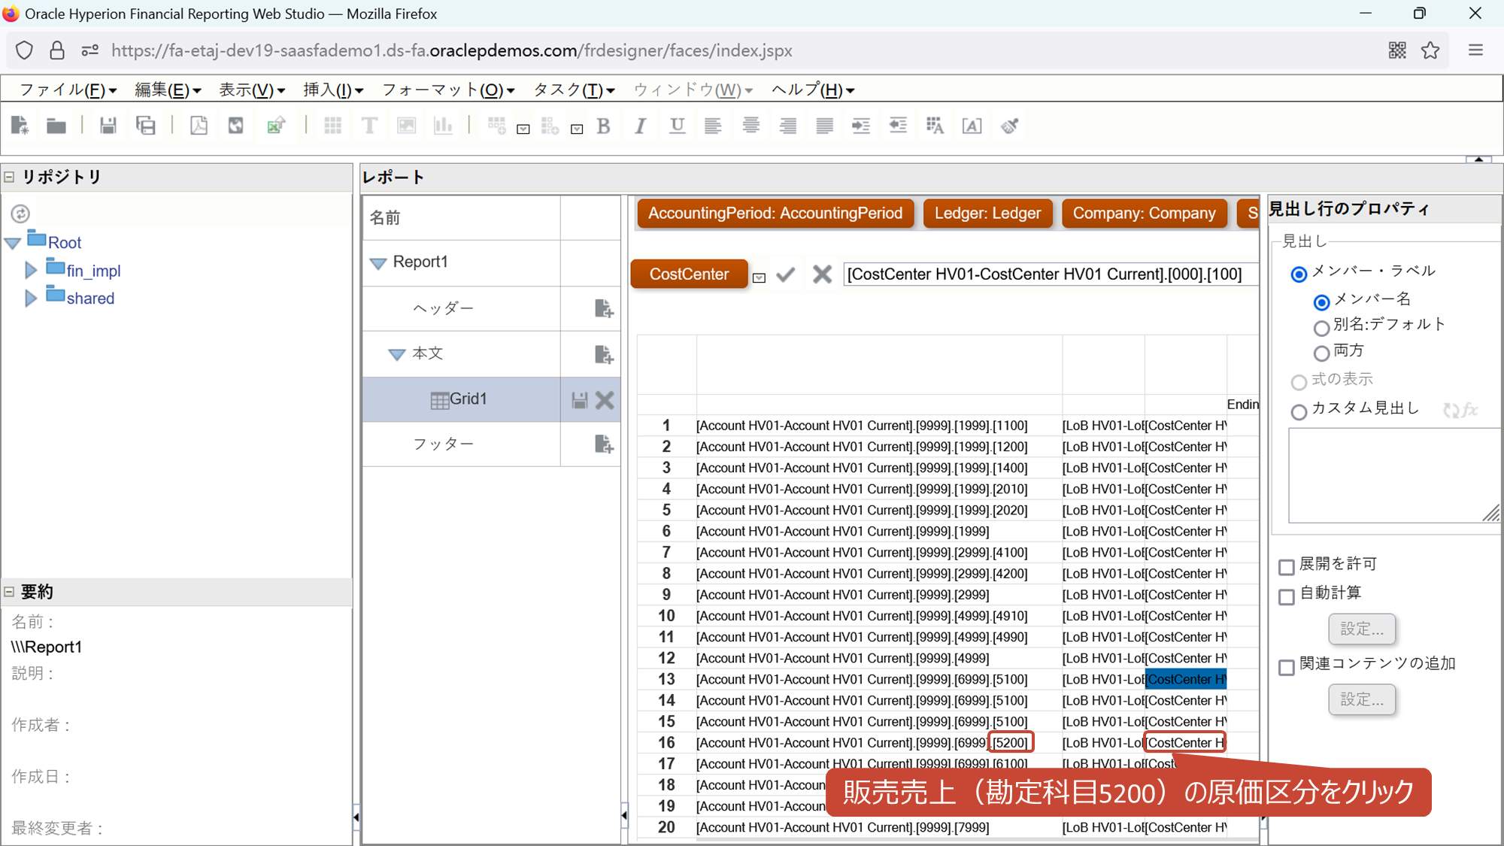Screen dimensions: 1504x846
Task: Select the 別名:デフォルト radio button
Action: coord(1321,328)
